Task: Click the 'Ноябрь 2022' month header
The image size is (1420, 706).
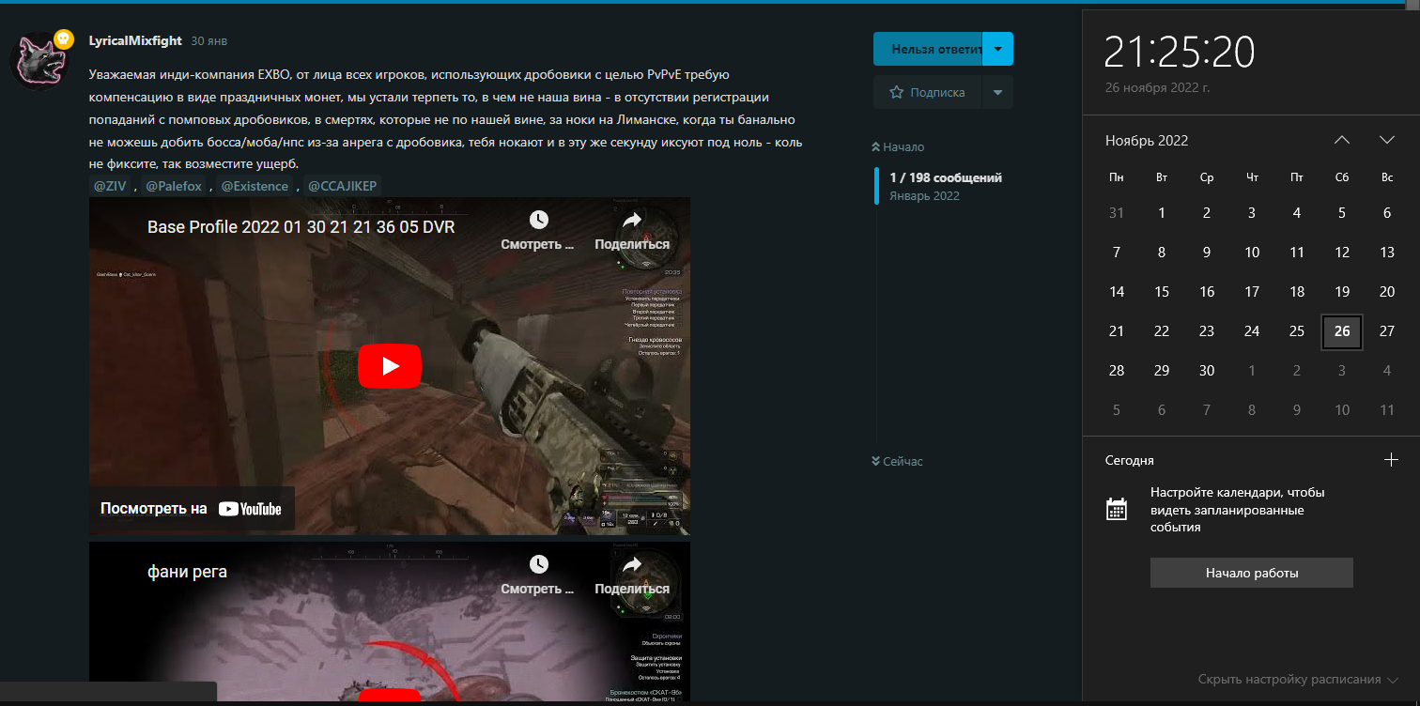Action: [1147, 141]
